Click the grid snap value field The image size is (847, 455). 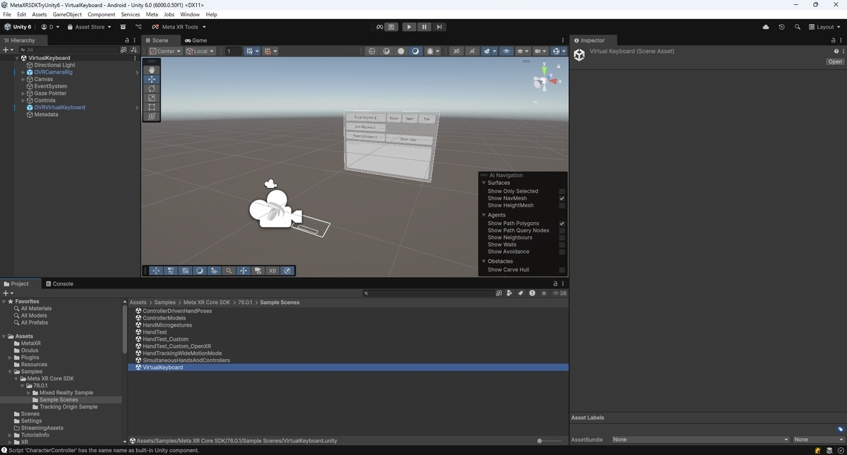coord(232,51)
